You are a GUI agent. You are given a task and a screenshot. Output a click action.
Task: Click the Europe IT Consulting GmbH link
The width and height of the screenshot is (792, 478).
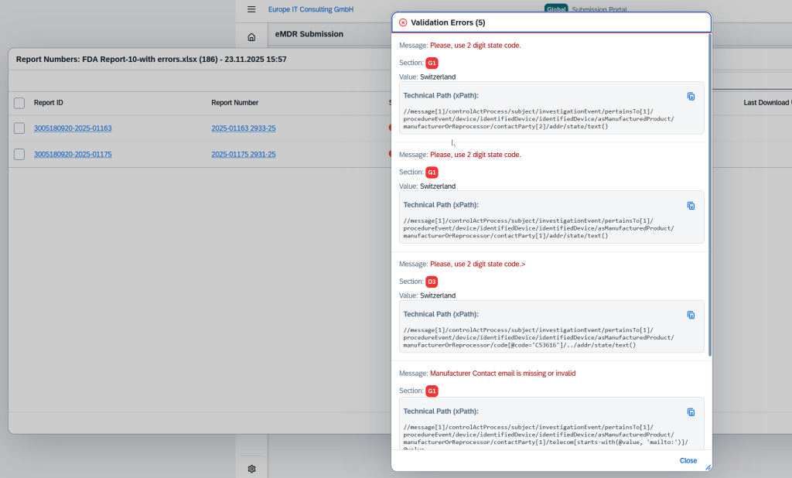tap(310, 9)
